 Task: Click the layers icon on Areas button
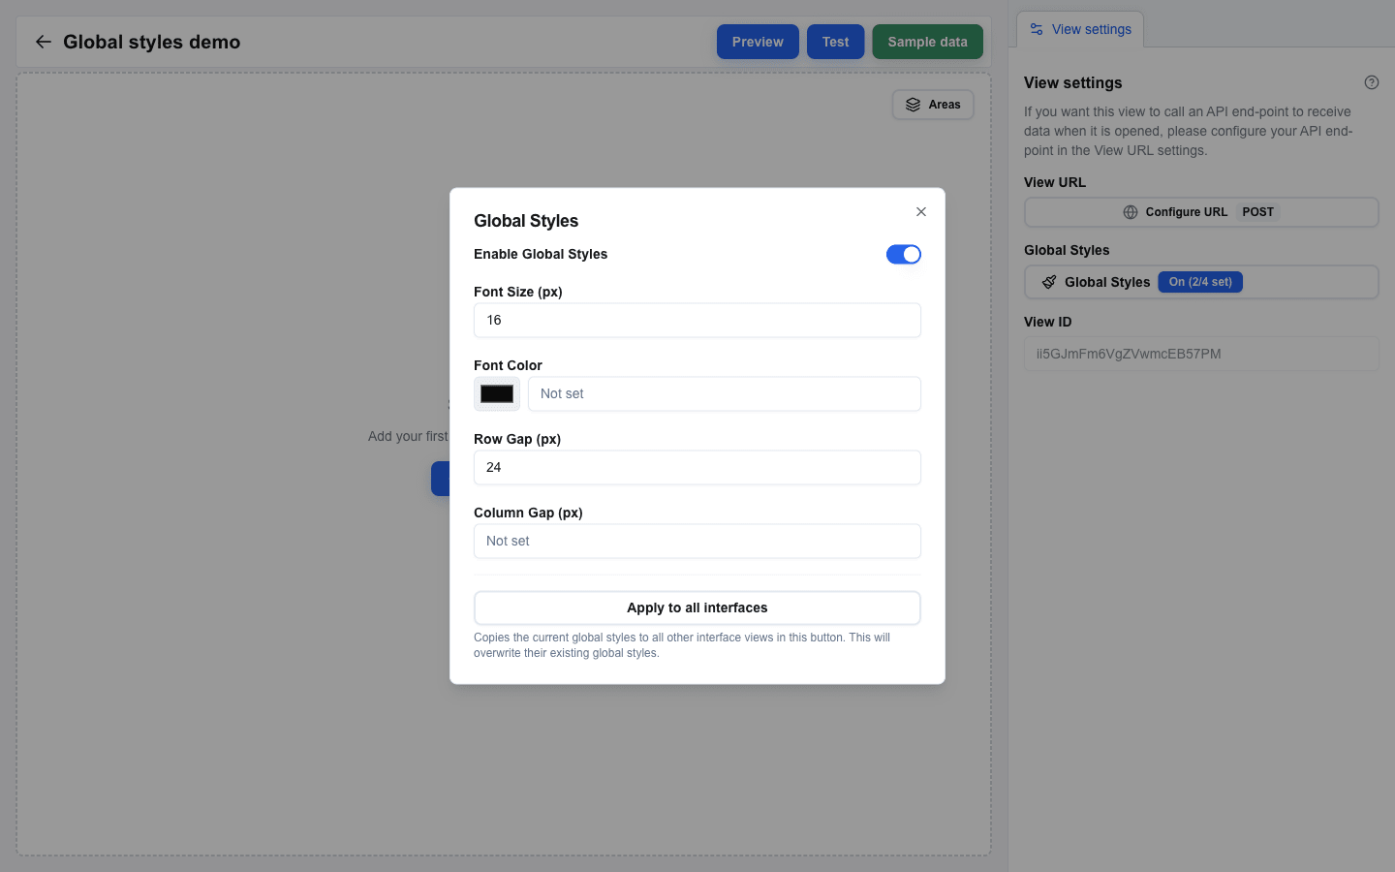coord(913,105)
